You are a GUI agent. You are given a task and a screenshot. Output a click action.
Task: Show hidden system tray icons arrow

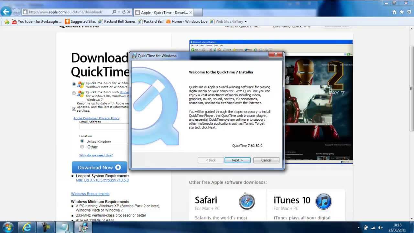pos(358,227)
